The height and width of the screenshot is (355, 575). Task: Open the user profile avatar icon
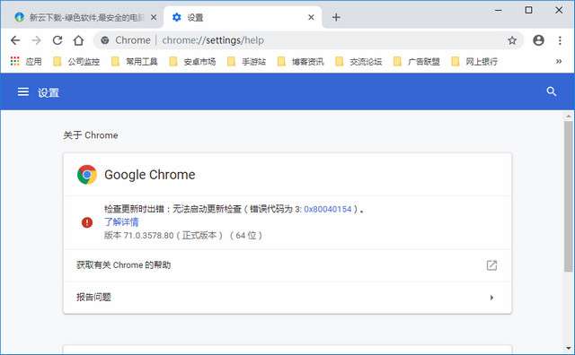point(538,40)
